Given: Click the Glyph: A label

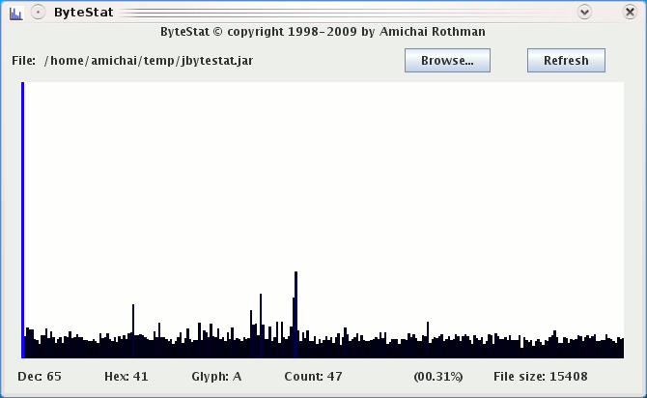Looking at the screenshot, I should click(x=216, y=377).
